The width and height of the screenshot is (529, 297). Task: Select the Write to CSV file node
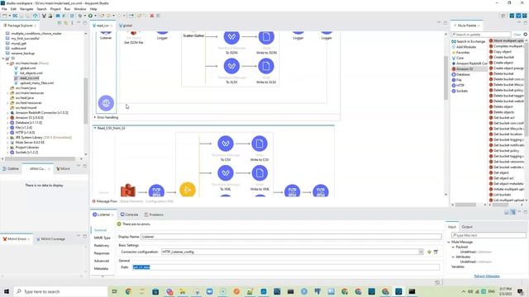pyautogui.click(x=260, y=144)
